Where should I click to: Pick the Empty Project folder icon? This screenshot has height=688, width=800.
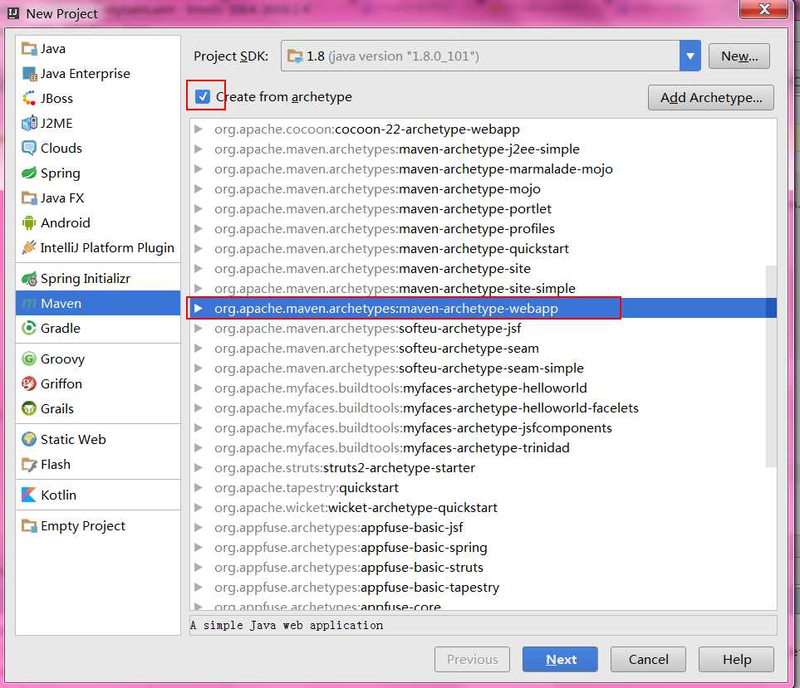click(x=29, y=525)
